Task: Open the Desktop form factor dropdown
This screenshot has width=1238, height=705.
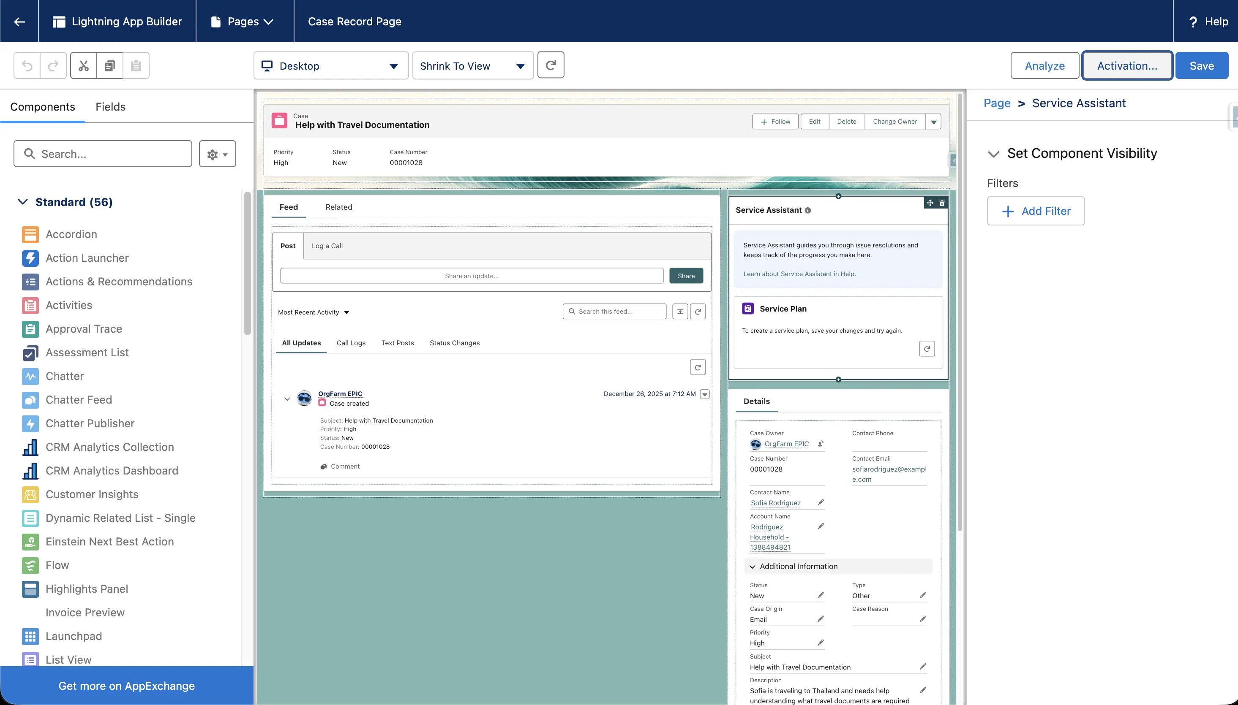Action: (331, 66)
